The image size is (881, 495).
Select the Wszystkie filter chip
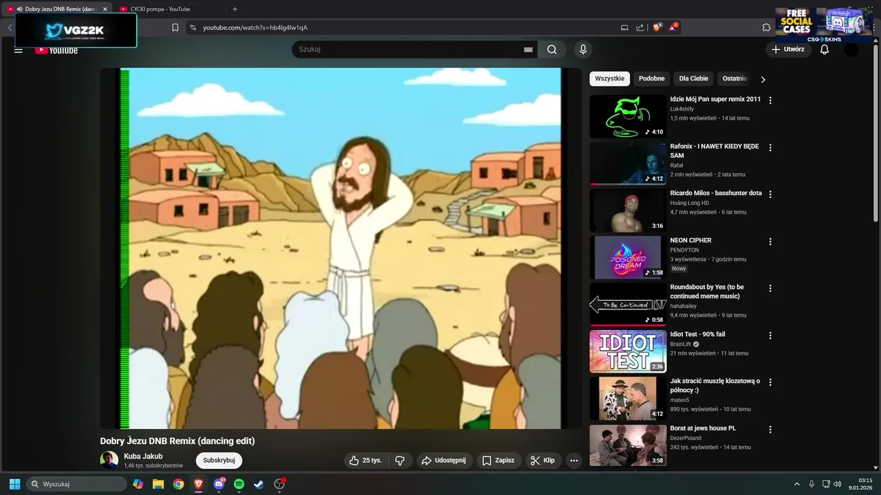[610, 78]
